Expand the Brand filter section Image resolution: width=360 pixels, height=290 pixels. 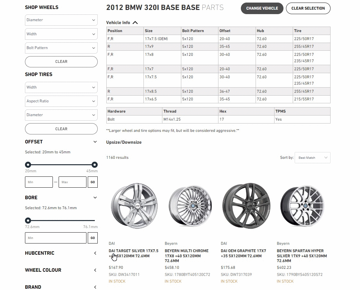tap(61, 287)
